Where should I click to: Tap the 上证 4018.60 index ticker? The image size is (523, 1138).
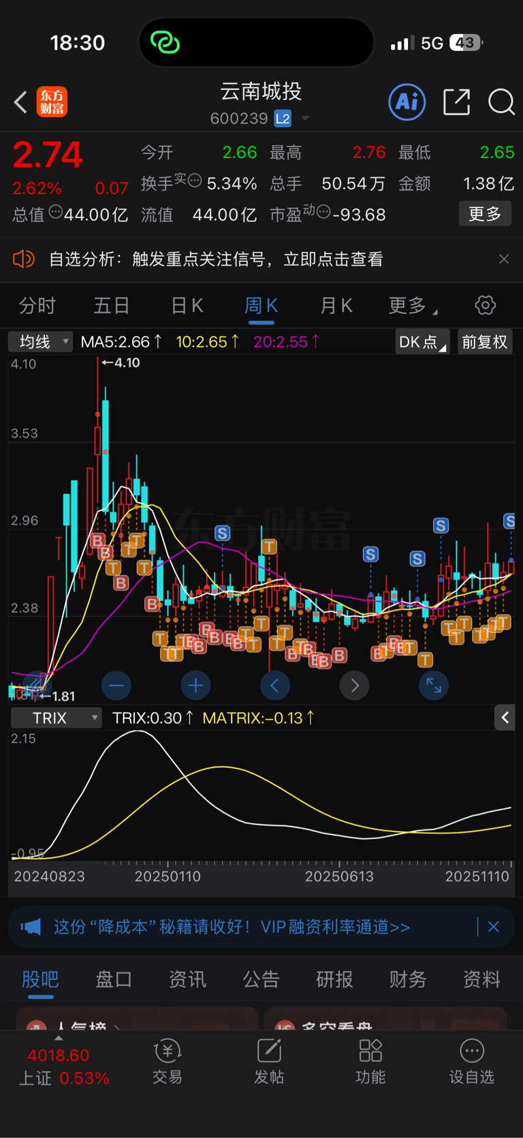[64, 1066]
